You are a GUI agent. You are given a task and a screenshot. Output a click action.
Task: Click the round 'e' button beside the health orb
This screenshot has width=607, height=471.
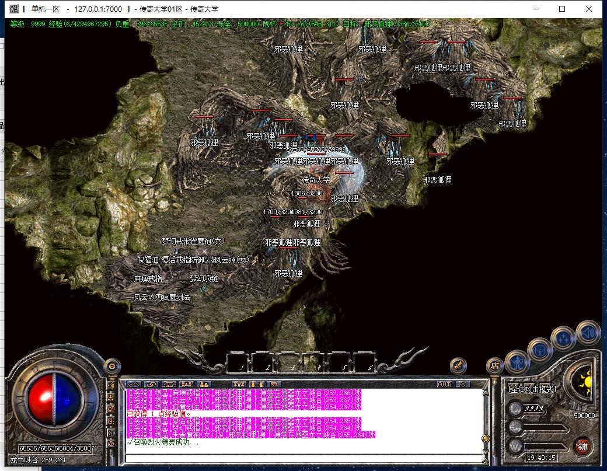[112, 366]
